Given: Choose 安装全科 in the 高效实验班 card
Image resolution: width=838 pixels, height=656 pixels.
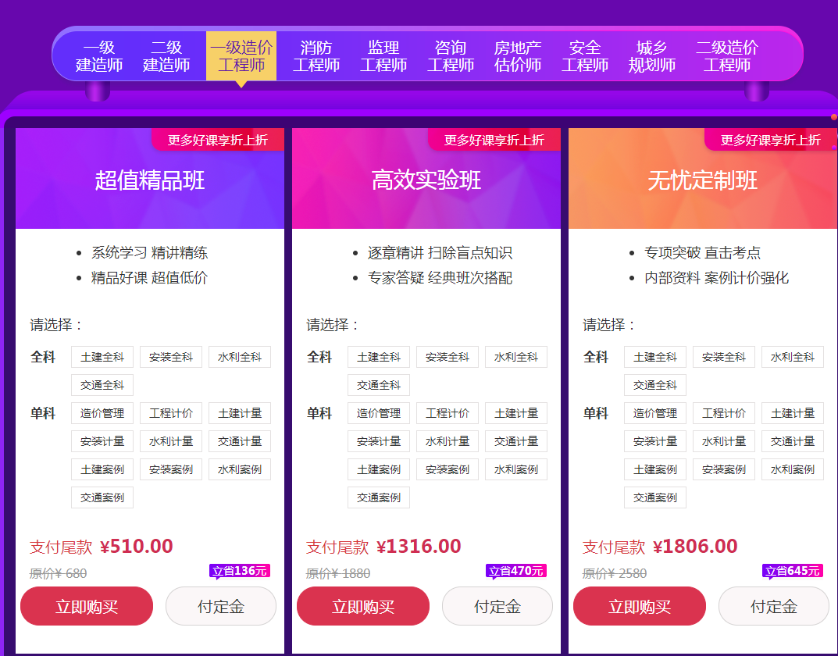Looking at the screenshot, I should click(x=448, y=357).
